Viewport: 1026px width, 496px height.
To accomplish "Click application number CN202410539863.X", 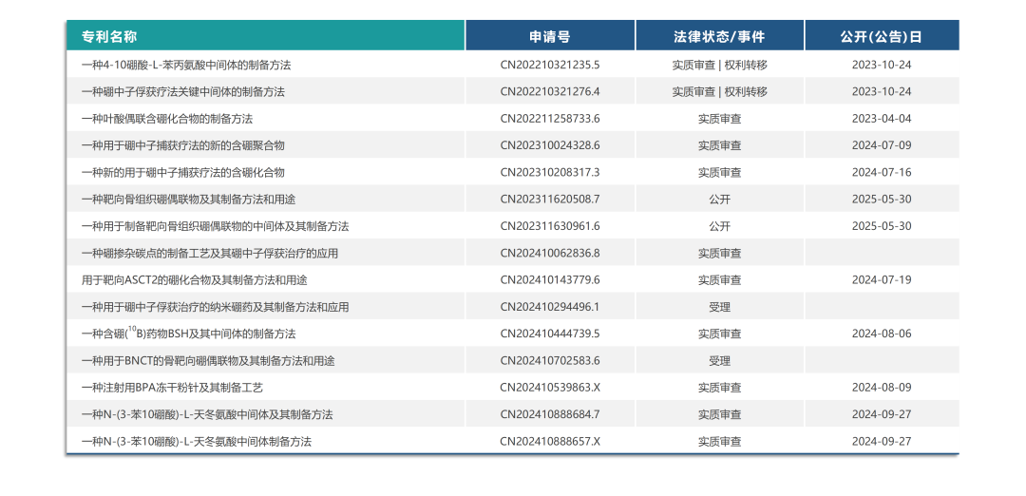I will click(550, 388).
